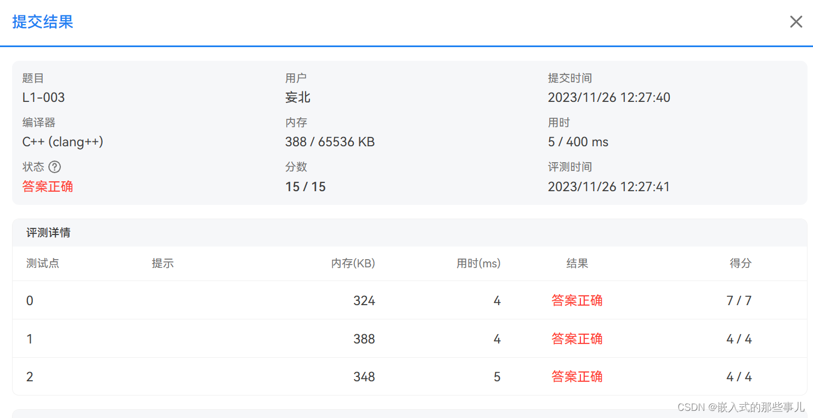Click the 提交结果 dialog title
This screenshot has height=418, width=813.
pos(43,22)
